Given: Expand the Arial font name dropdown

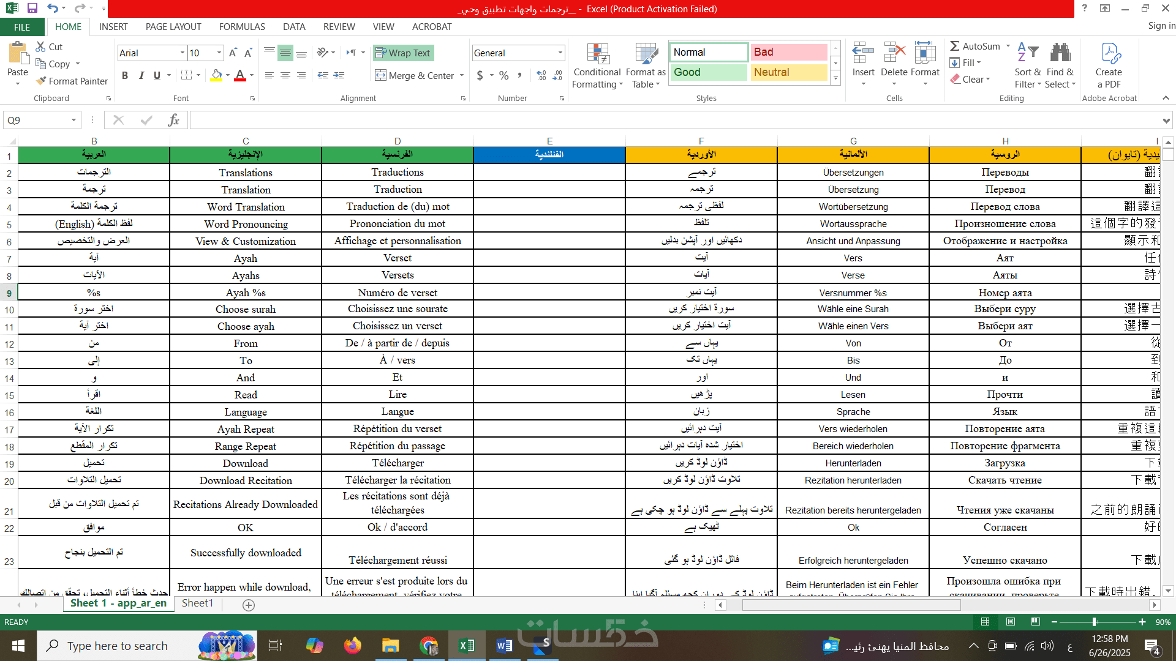Looking at the screenshot, I should pyautogui.click(x=182, y=53).
